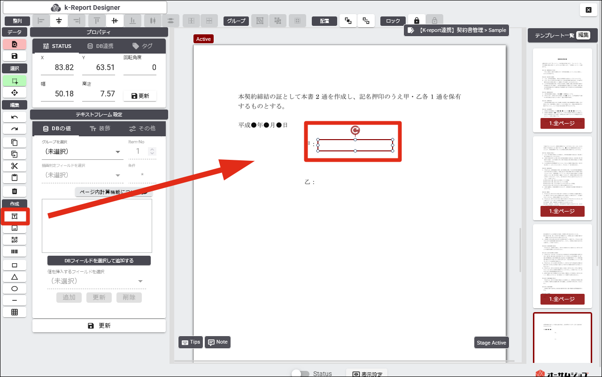
Task: Cut the selection with the scissors icon
Action: (15, 166)
